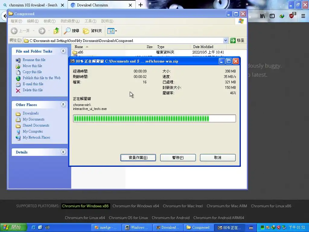Click Explorer Back (上一頁) arrow icon
The height and width of the screenshot is (232, 309).
[14, 31]
